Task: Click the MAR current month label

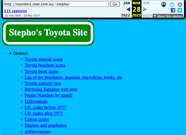Action: tap(137, 3)
